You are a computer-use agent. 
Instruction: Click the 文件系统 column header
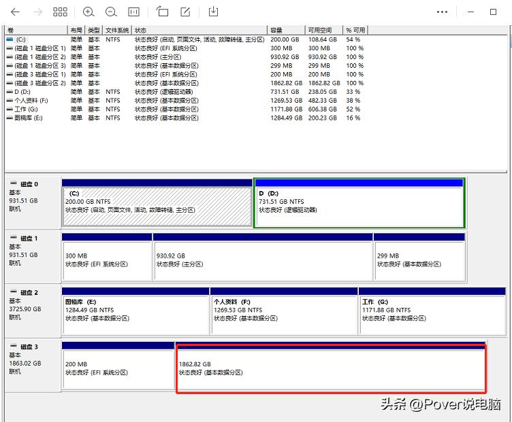[117, 31]
